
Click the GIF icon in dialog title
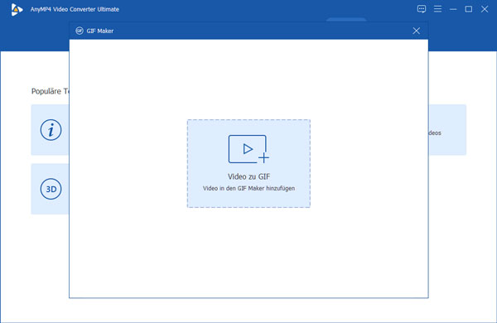[80, 31]
